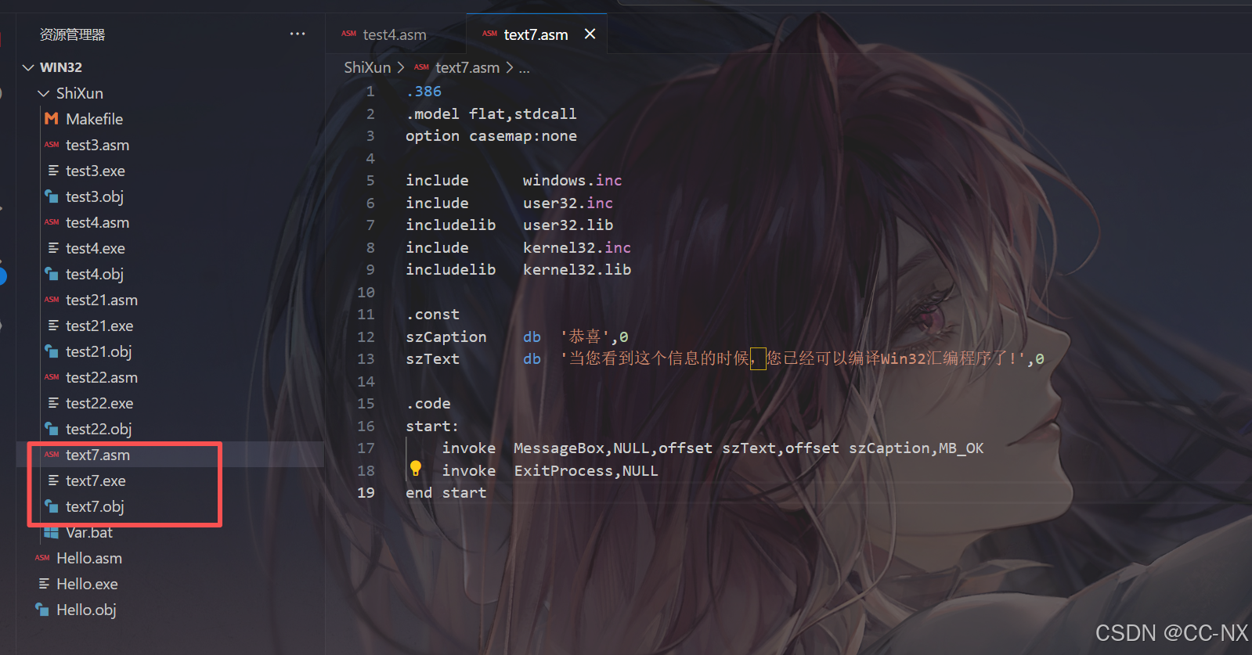
Task: Click the obj icon beside text7.obj
Action: click(52, 506)
